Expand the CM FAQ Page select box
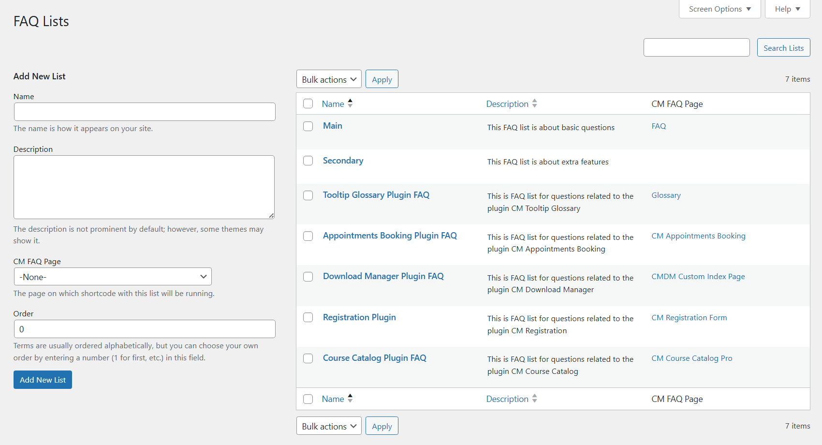This screenshot has width=822, height=445. click(113, 277)
